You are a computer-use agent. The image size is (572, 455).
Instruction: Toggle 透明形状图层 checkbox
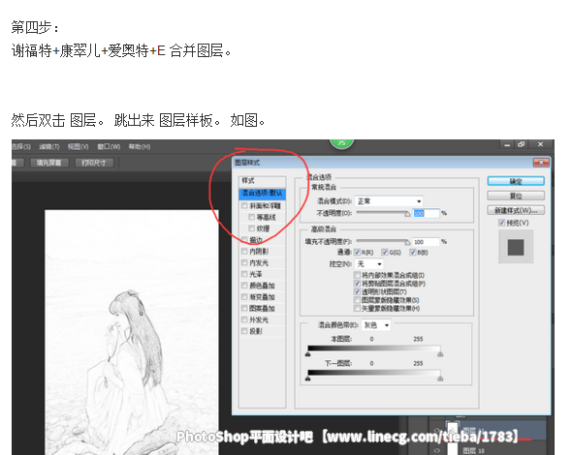[x=357, y=291]
